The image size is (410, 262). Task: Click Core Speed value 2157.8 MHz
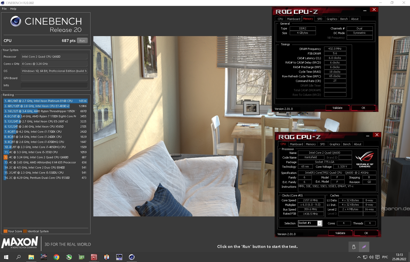click(x=311, y=200)
